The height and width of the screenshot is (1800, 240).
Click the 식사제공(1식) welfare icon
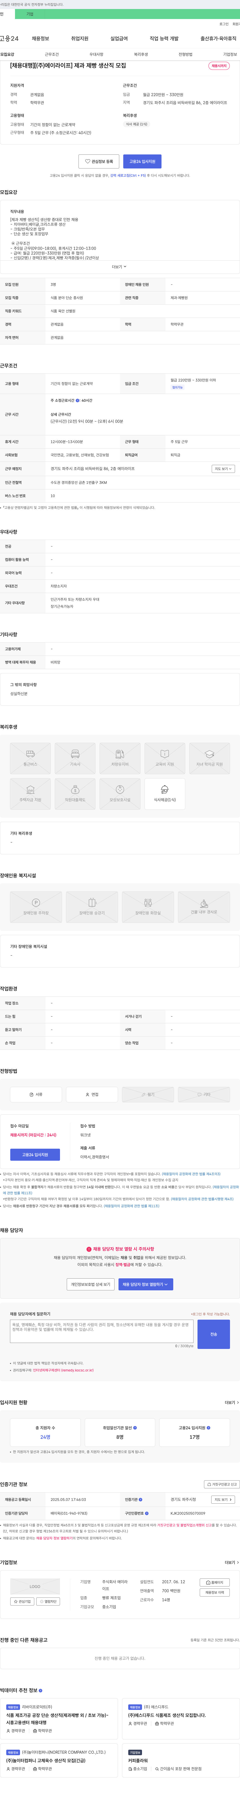click(165, 794)
